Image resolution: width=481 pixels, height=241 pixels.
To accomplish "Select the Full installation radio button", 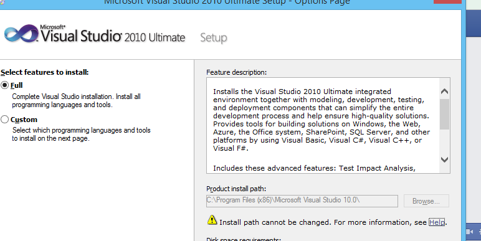I will click(x=4, y=85).
